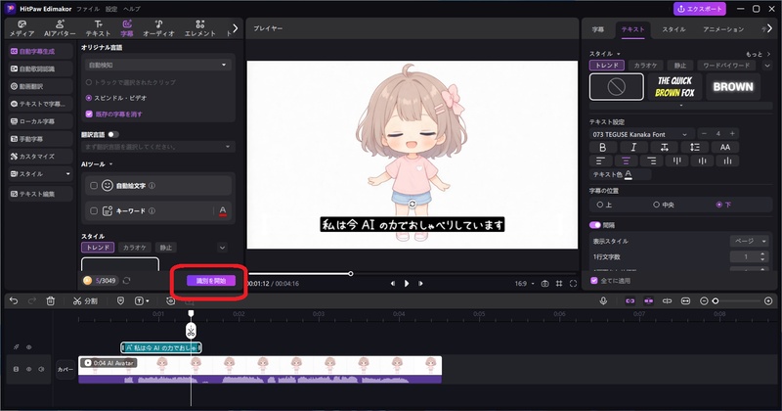Viewport: 782px width, 411px height.
Task: Open the line spacing option
Action: [695, 148]
